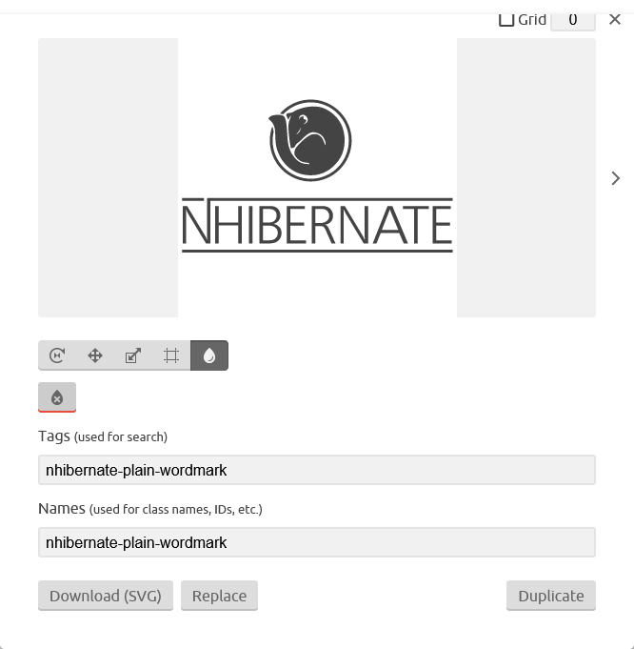Close the icon editor dialog
Viewport: 634px width, 649px height.
click(x=615, y=19)
